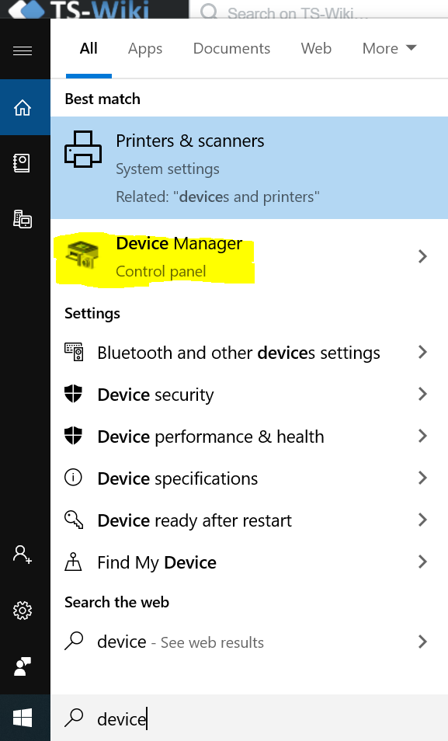Image resolution: width=448 pixels, height=741 pixels.
Task: Select the Home icon in sidebar
Action: [x=23, y=108]
